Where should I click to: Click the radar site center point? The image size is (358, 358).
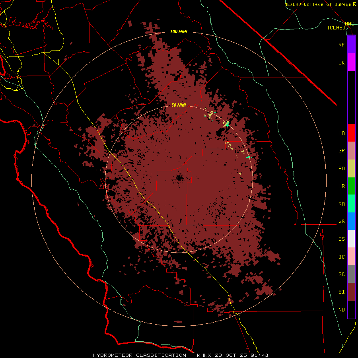tap(179, 179)
